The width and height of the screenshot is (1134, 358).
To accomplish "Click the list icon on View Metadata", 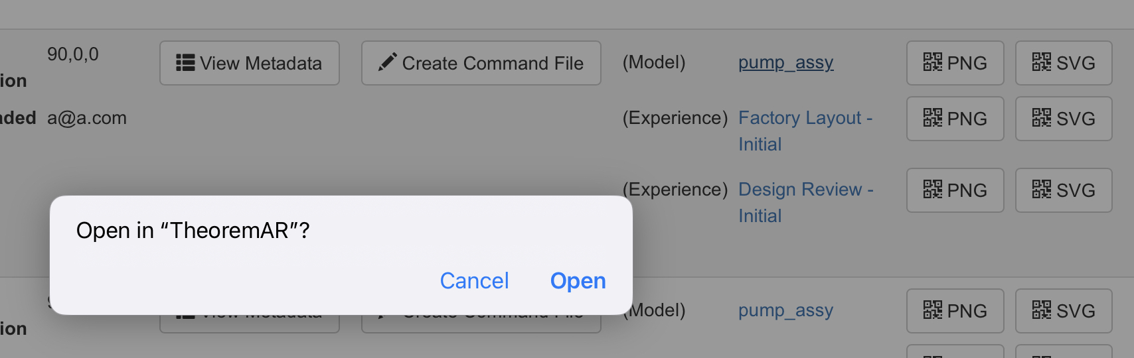I will tap(185, 63).
